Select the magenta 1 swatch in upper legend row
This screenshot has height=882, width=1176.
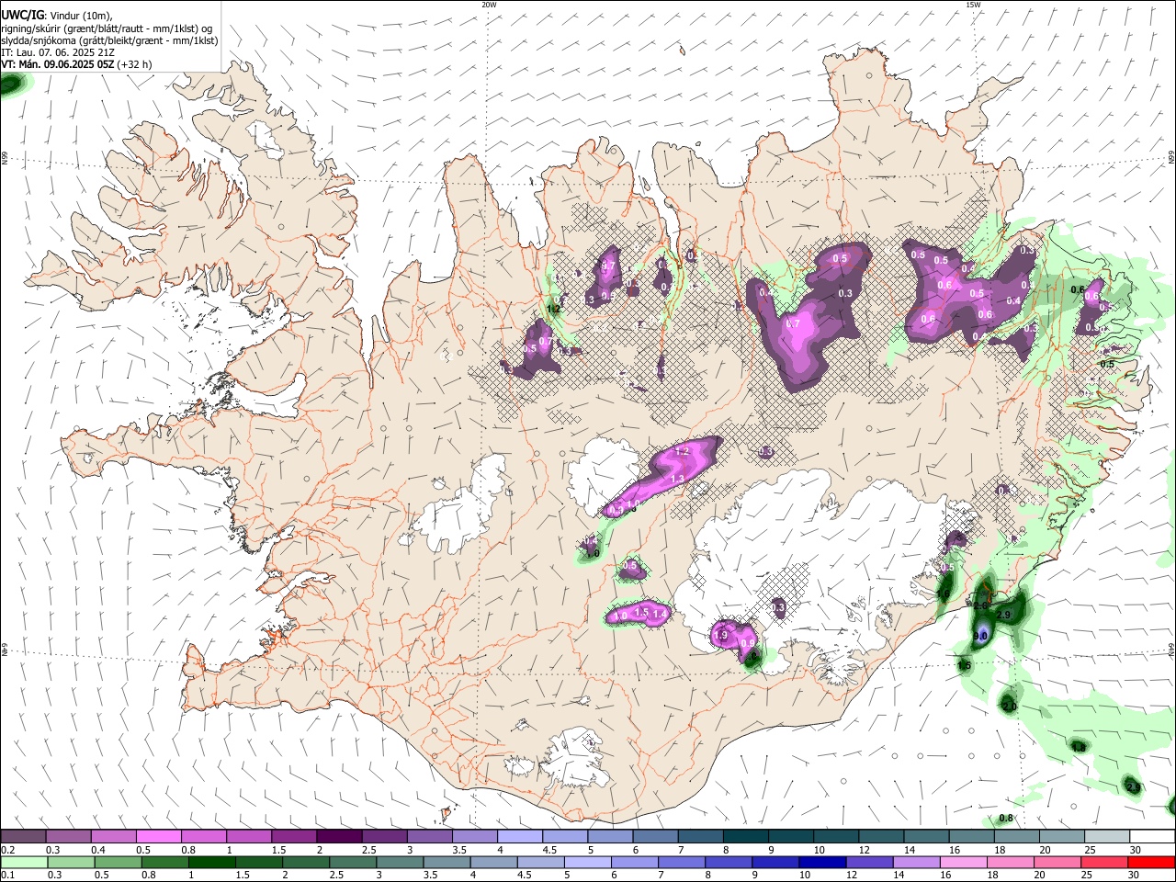pos(249,837)
